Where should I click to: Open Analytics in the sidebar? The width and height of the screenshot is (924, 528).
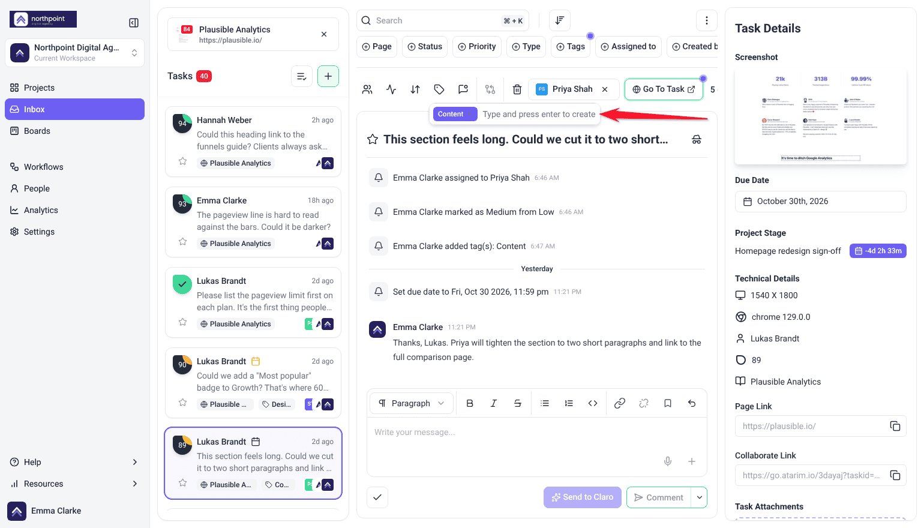pyautogui.click(x=74, y=210)
